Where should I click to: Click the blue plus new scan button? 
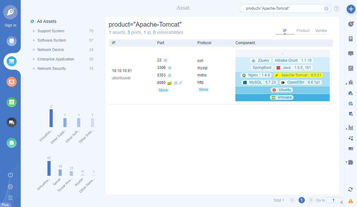coord(351,9)
